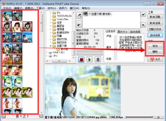Click the 重复的图片 104 statistic

(88, 40)
